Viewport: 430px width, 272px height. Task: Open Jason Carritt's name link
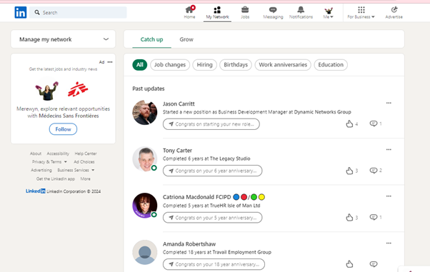point(179,104)
